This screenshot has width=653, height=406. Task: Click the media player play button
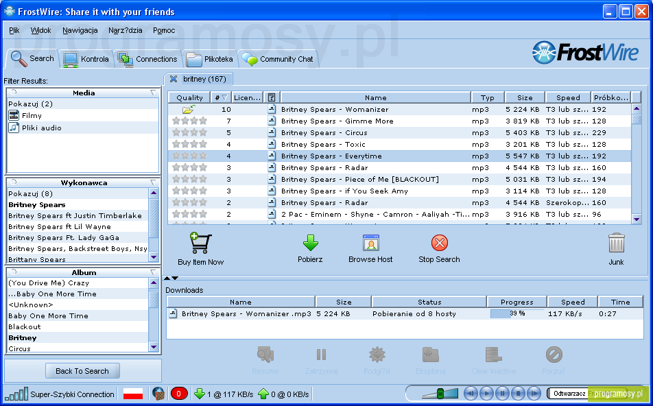pos(486,393)
